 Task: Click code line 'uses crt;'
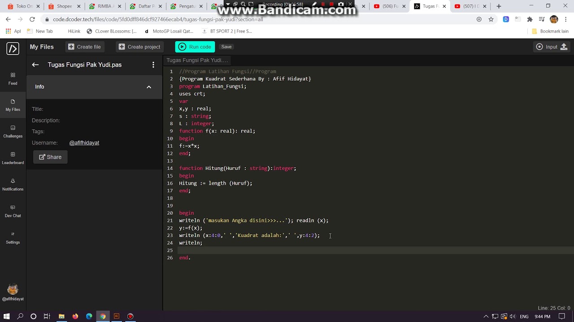pyautogui.click(x=192, y=94)
